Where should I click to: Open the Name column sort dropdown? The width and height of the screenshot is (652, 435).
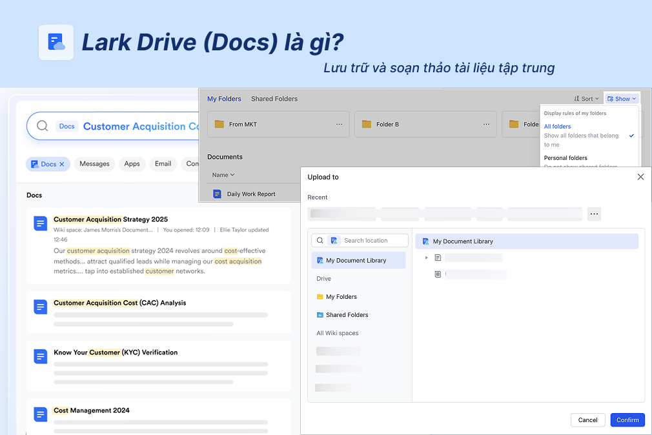[x=223, y=174]
